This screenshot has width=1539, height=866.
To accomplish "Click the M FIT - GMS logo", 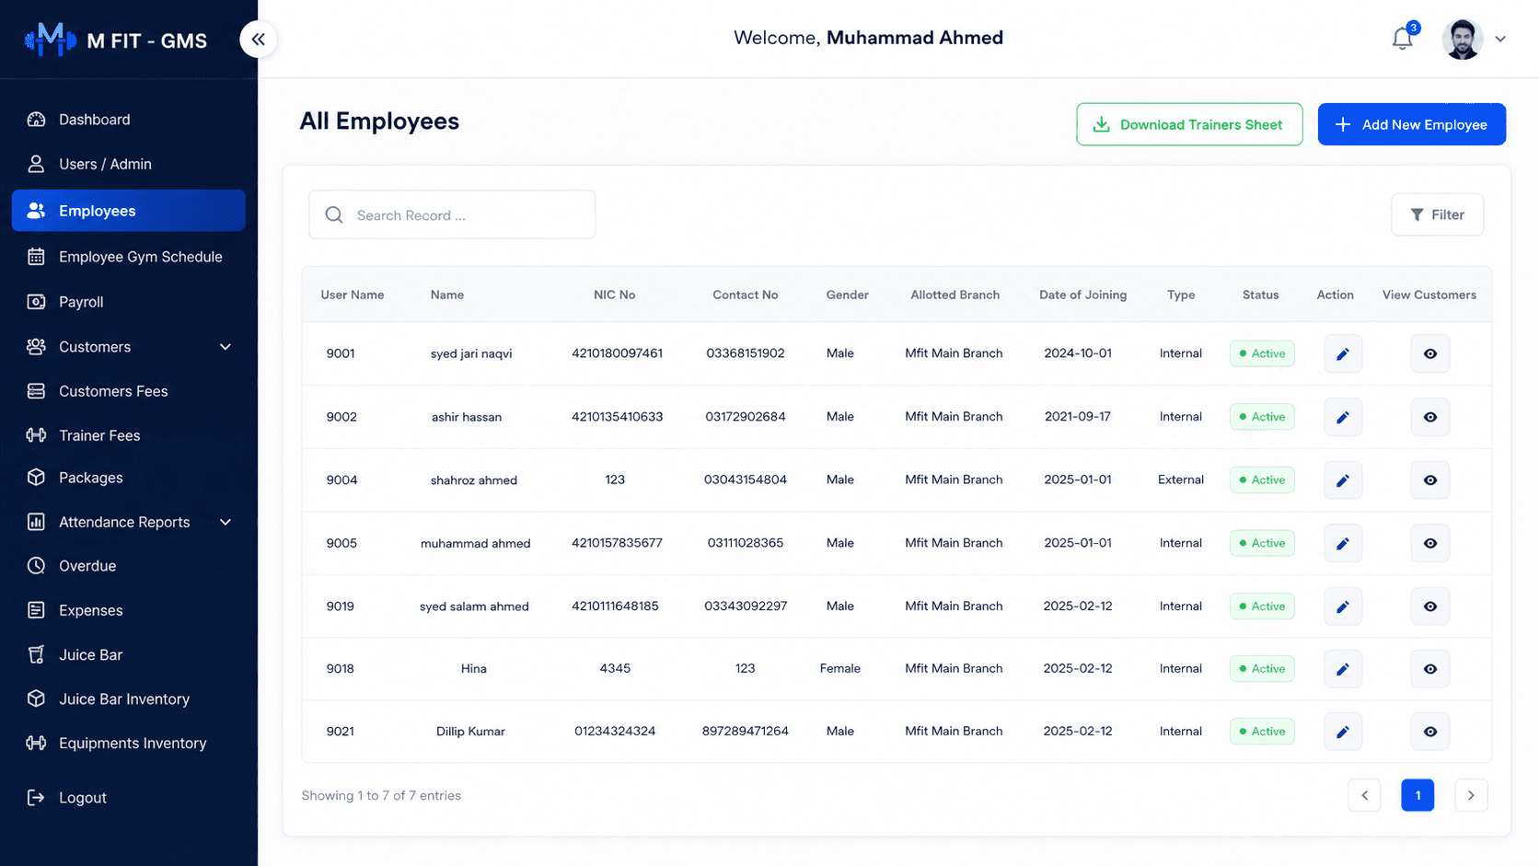I will [116, 40].
